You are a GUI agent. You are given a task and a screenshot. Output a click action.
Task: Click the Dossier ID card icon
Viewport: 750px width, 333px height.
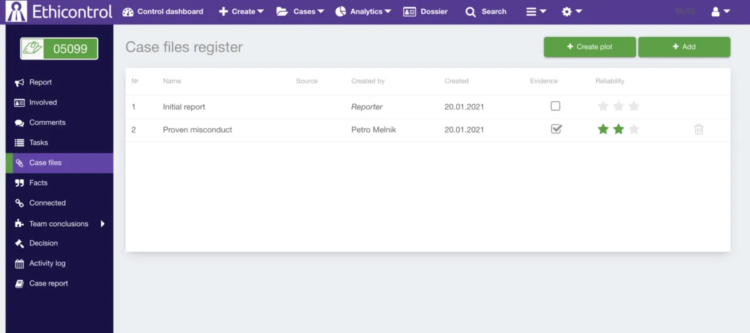tap(409, 12)
